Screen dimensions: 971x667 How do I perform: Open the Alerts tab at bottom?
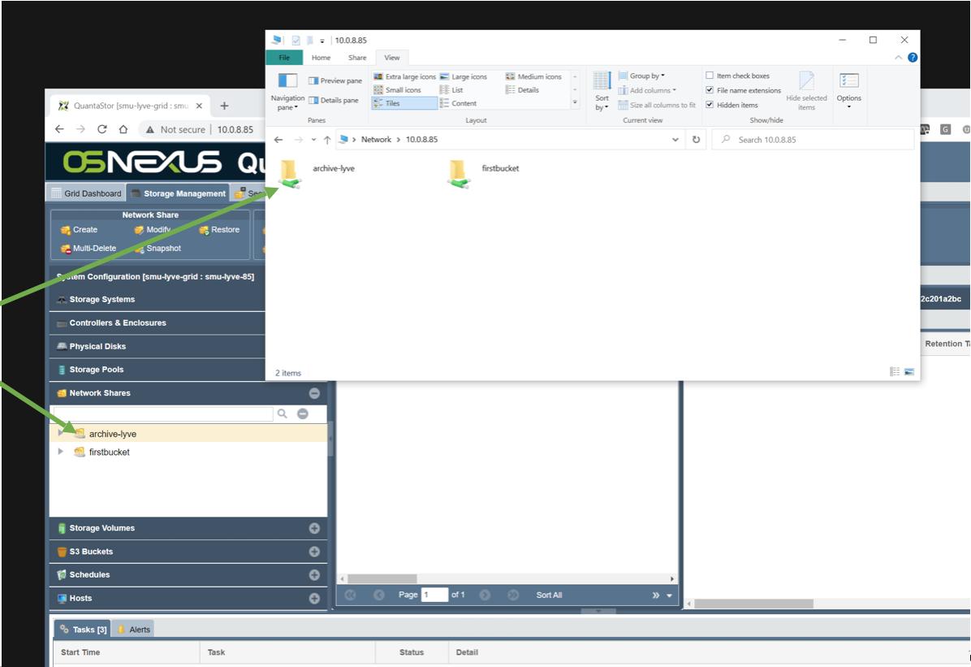(x=134, y=630)
